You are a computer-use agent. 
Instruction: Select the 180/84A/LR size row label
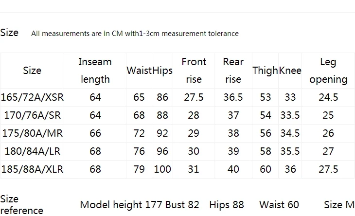[x=33, y=151]
